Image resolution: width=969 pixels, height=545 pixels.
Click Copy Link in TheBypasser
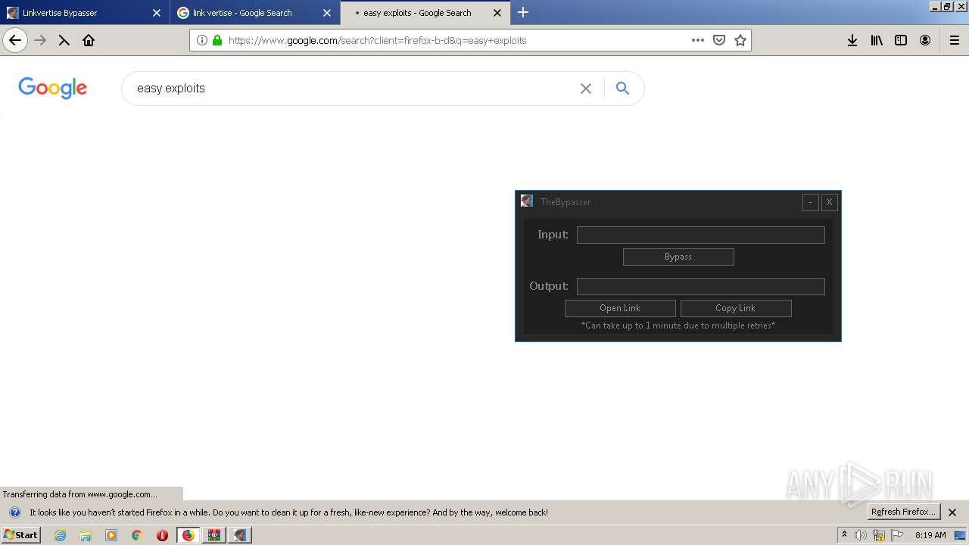(x=736, y=308)
